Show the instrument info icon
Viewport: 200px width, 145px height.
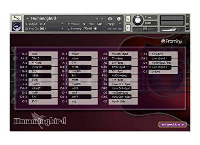pos(119,19)
